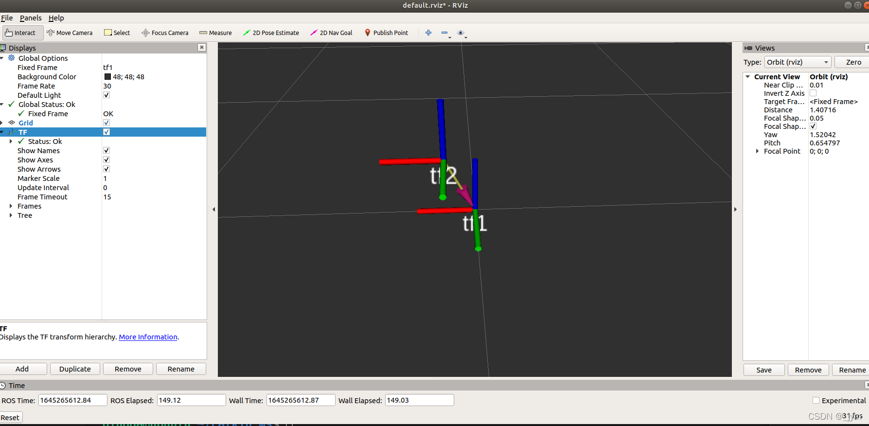Click the TF Status Ok checkmark

click(x=21, y=141)
